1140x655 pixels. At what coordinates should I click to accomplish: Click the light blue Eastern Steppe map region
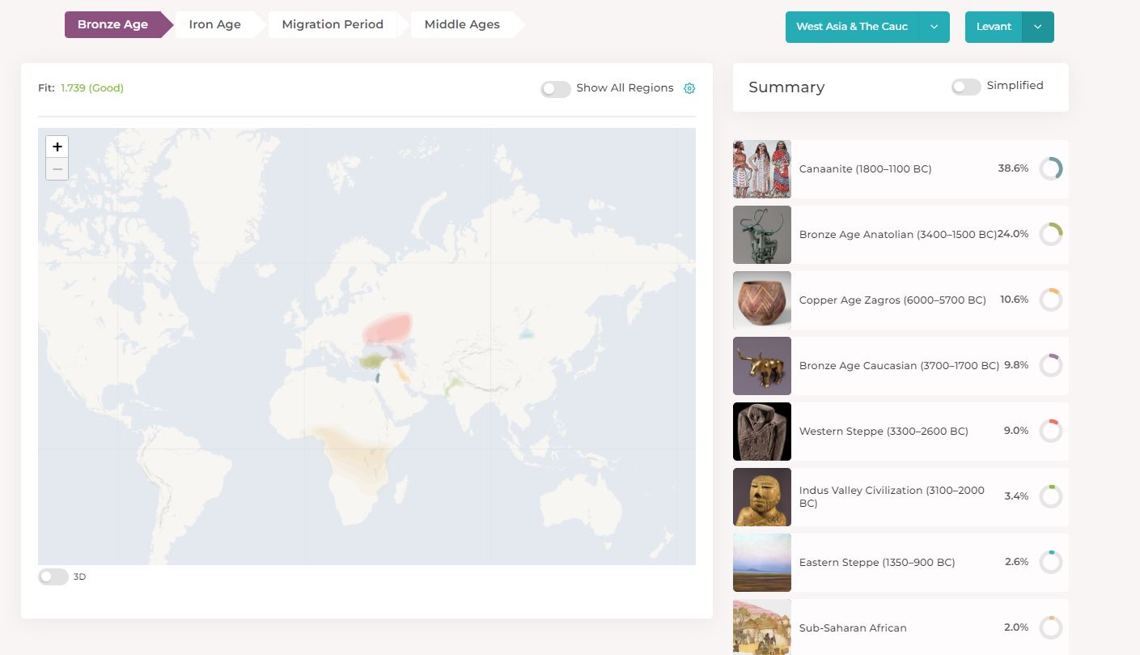[x=526, y=334]
